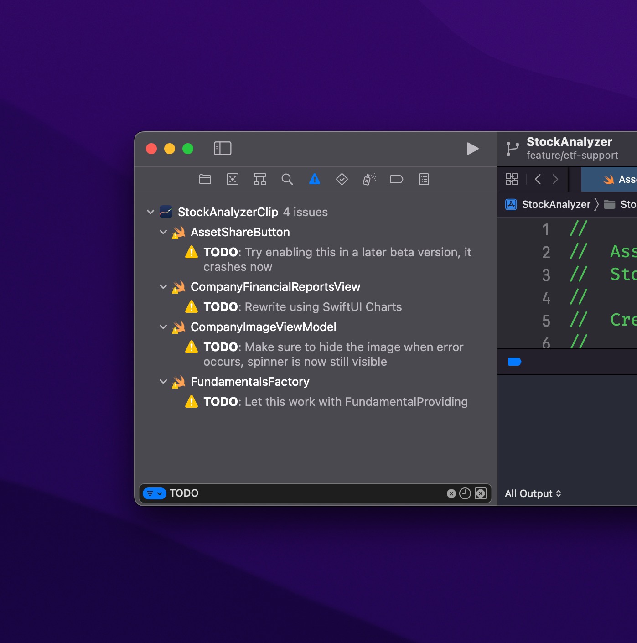Open the blue filter options dropdown
637x643 pixels.
[x=155, y=493]
